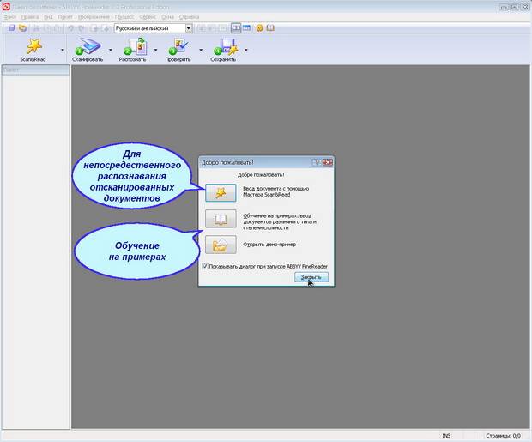Open the demo example folder button

click(x=220, y=245)
